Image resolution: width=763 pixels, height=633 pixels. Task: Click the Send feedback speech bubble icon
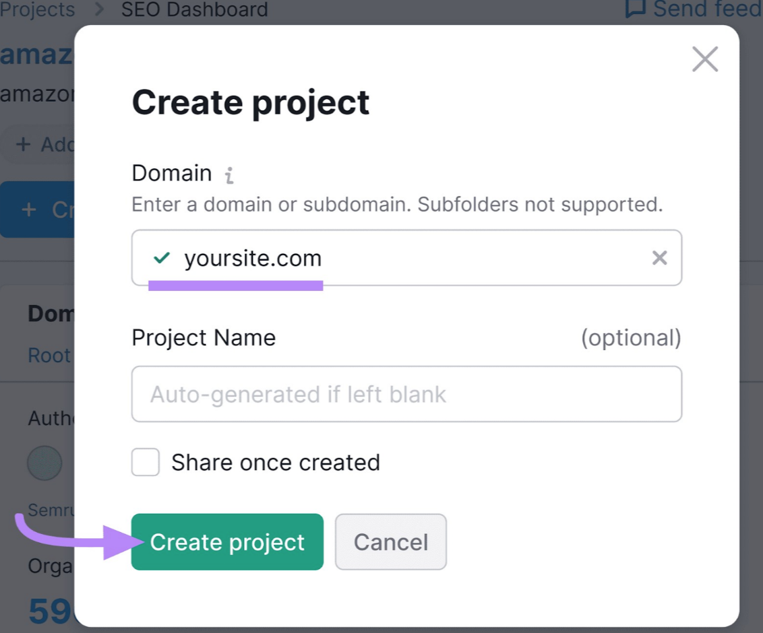634,9
